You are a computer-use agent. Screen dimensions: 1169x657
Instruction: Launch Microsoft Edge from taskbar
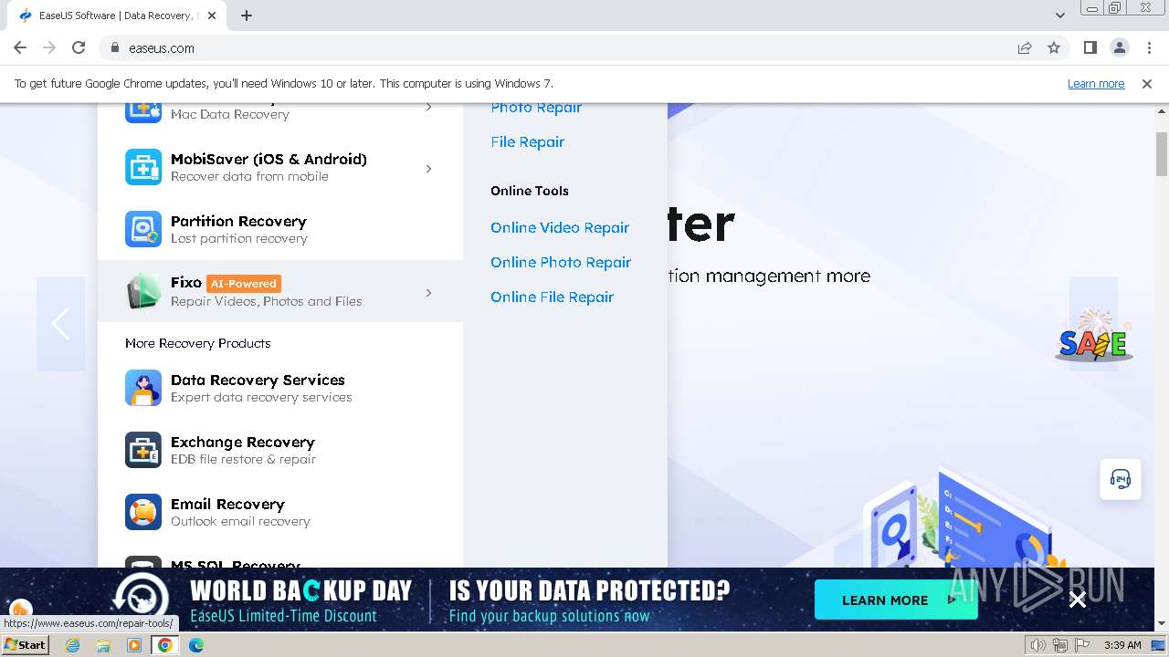[x=196, y=645]
